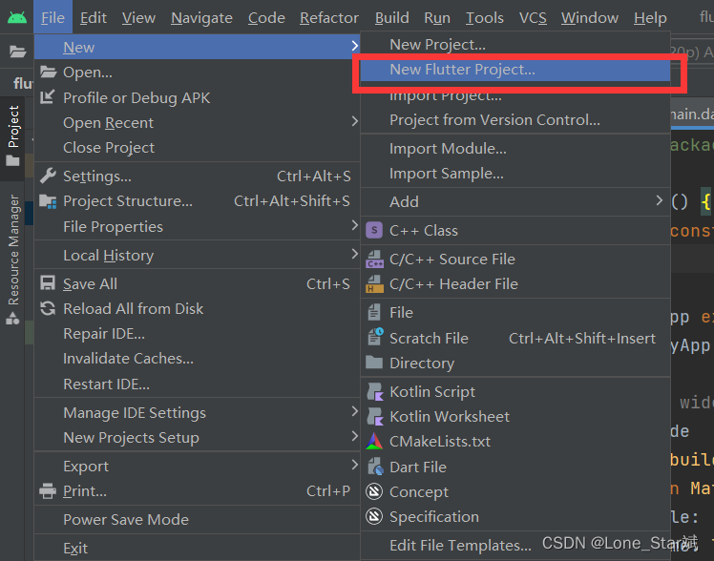Choose Invalidate Caches...
Image resolution: width=714 pixels, height=561 pixels.
point(197,359)
